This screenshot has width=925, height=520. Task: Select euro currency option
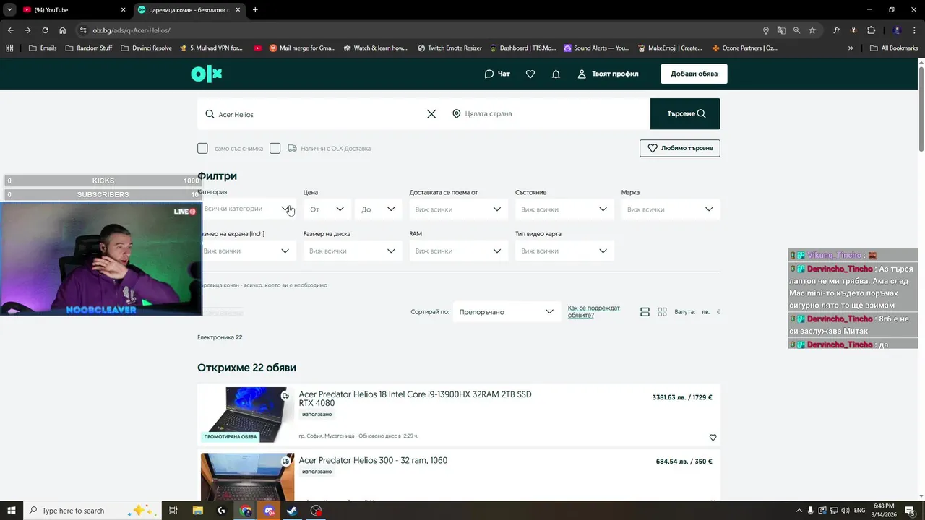click(718, 312)
